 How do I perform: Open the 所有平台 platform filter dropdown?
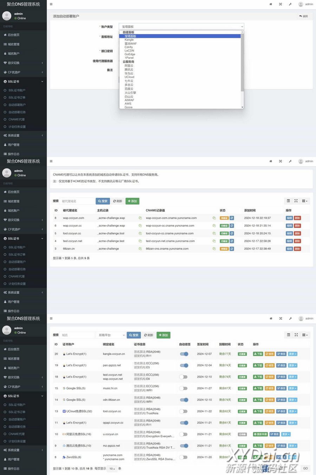(x=111, y=335)
